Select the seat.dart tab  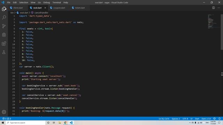tap(37, 8)
